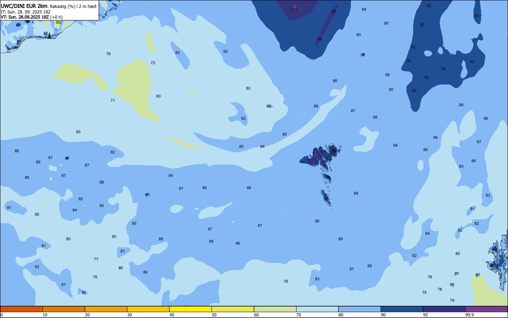Viewport: 508px width, 318px height.
Task: Click the '79' humidity value on map
Action: [x=452, y=300]
